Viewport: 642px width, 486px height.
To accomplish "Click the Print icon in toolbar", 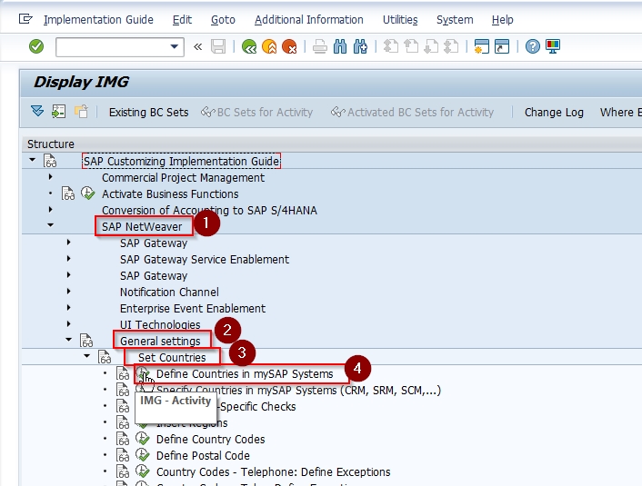I will coord(320,47).
